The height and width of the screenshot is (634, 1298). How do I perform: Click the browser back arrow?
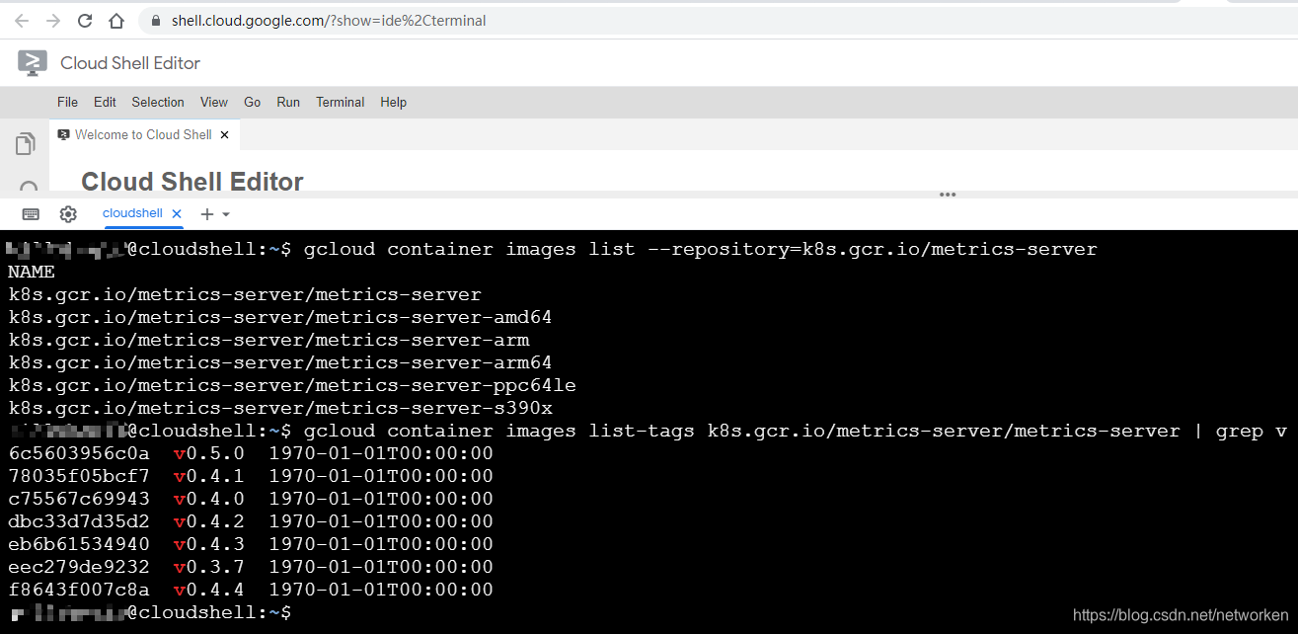click(22, 20)
